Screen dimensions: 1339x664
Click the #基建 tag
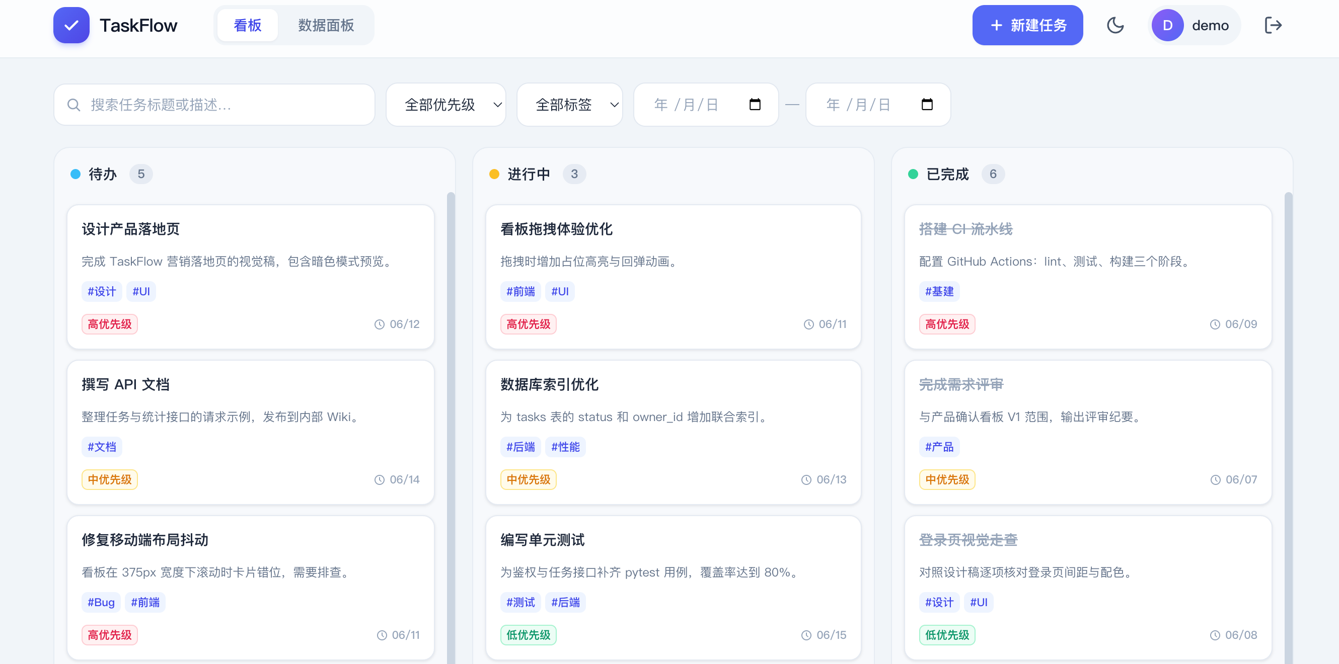[939, 291]
